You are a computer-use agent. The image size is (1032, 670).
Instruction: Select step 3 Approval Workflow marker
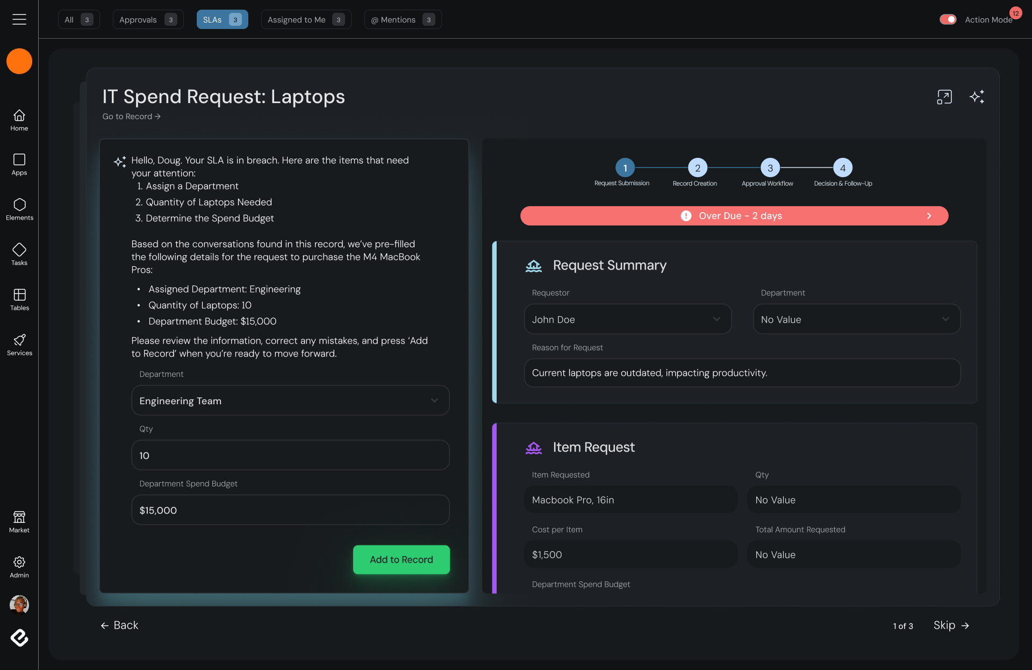(770, 168)
